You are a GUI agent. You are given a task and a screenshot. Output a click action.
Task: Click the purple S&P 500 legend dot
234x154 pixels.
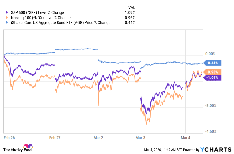pyautogui.click(x=4, y=13)
